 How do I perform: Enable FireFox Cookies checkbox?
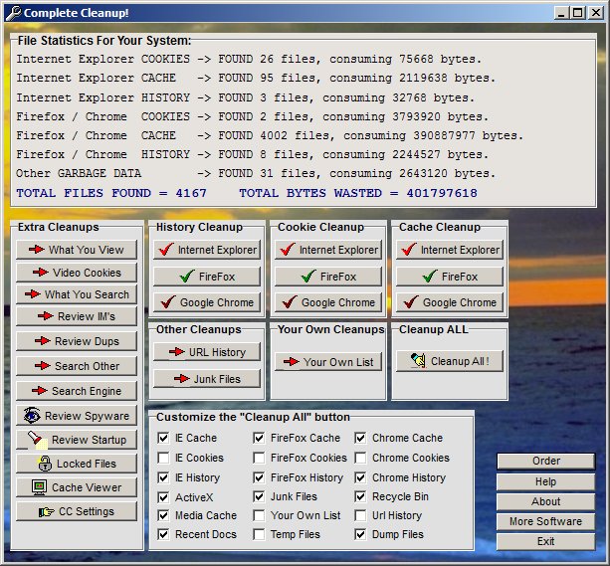(259, 458)
